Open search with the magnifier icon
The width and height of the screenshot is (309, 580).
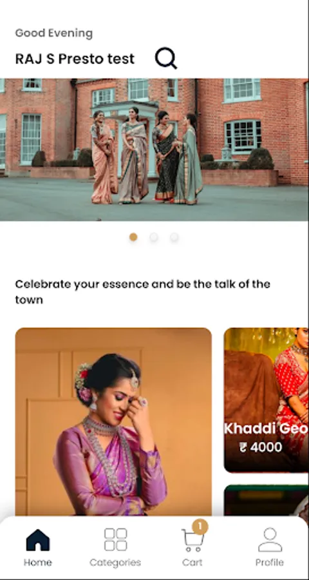(166, 58)
